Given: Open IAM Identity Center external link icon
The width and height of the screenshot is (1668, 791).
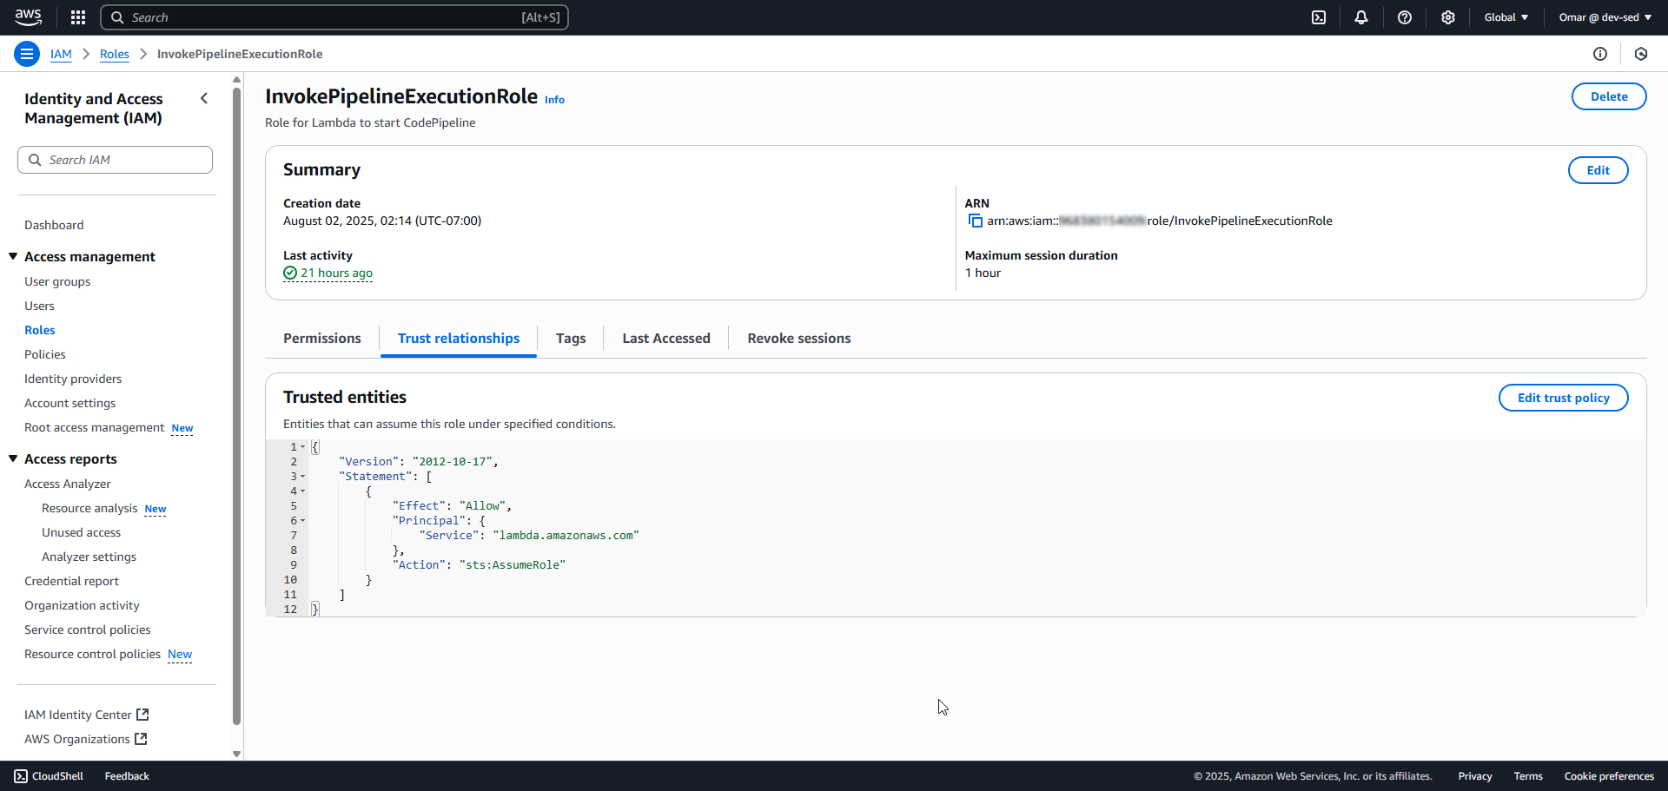Looking at the screenshot, I should (143, 715).
